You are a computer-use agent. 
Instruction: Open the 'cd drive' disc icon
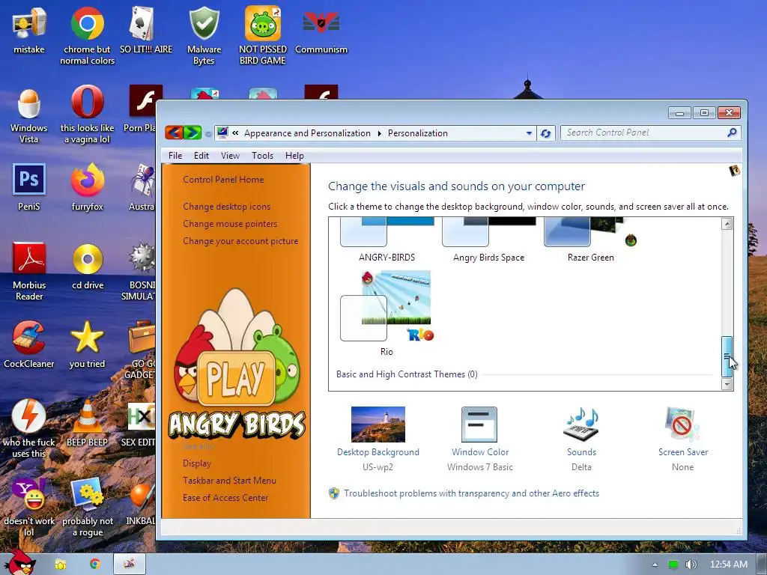click(88, 266)
